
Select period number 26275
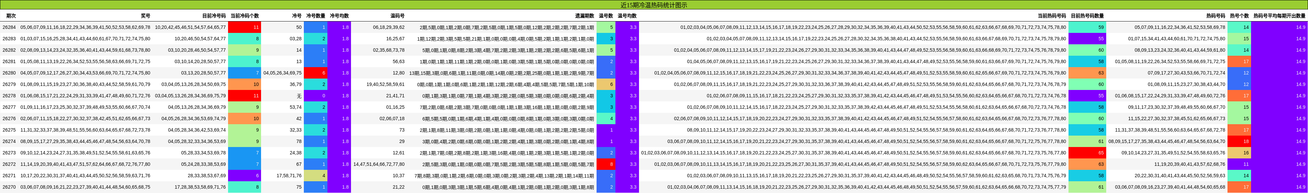(x=9, y=130)
